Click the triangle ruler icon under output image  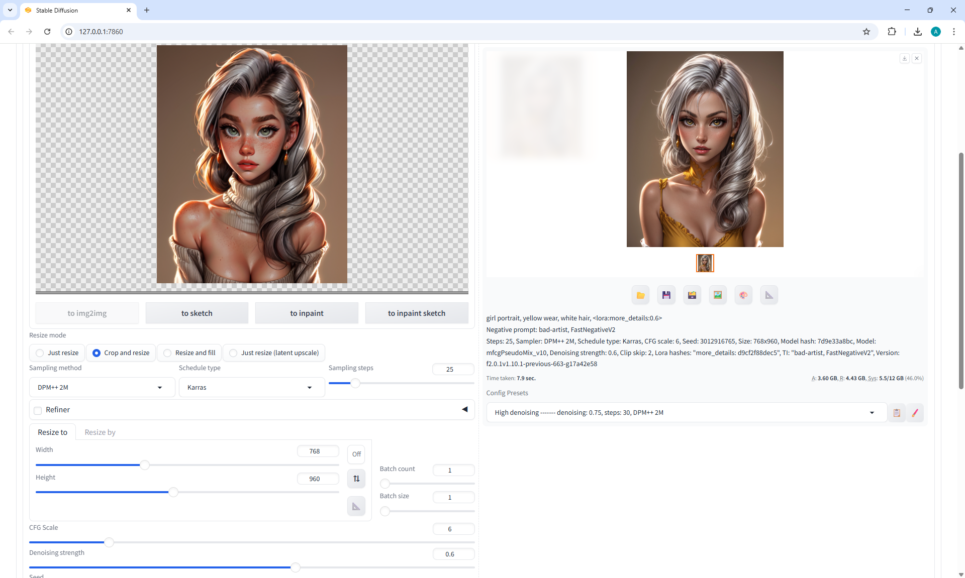[769, 295]
